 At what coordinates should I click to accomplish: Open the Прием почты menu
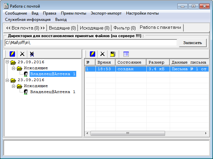(x=74, y=13)
